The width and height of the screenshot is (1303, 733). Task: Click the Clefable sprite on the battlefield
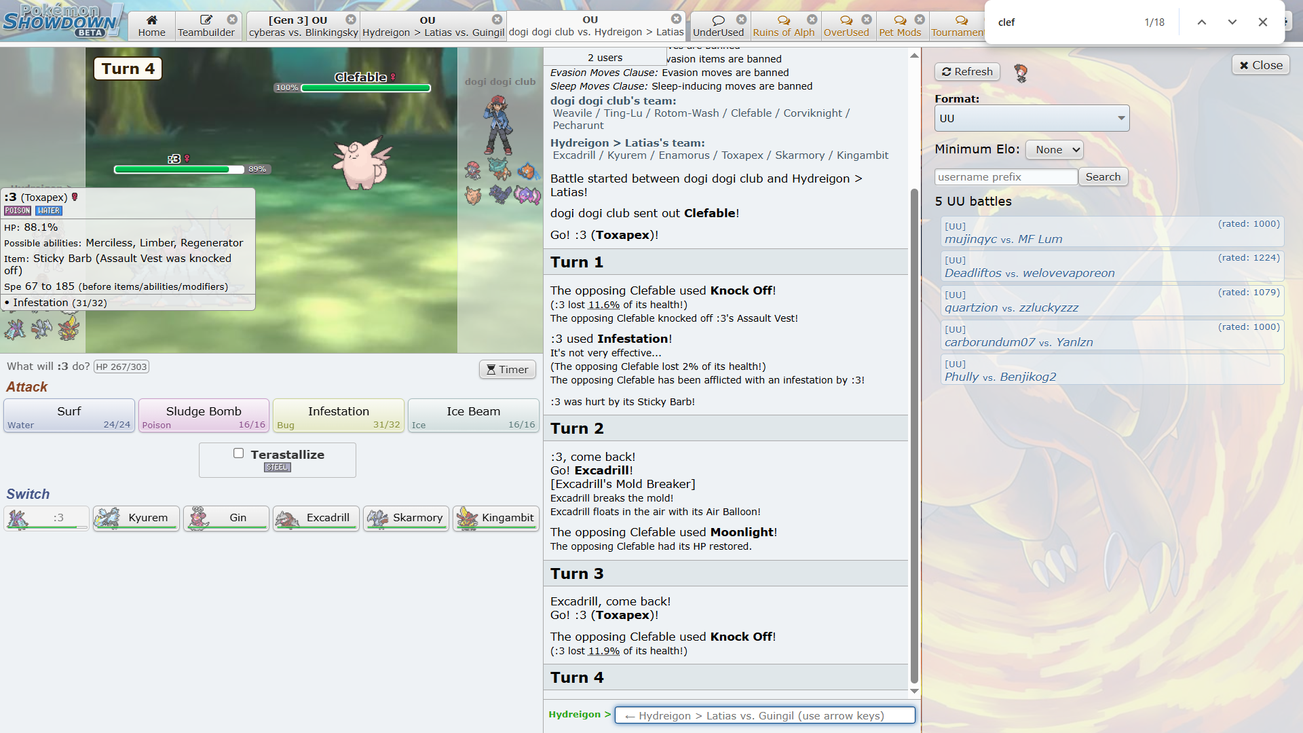coord(362,163)
